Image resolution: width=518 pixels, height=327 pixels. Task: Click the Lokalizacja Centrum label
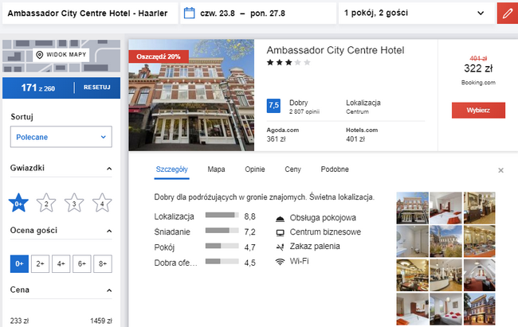(x=363, y=107)
